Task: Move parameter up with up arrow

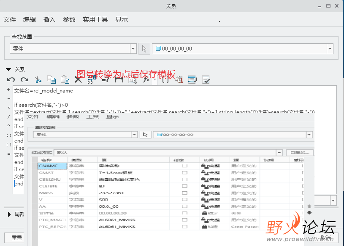Action: [x=309, y=206]
